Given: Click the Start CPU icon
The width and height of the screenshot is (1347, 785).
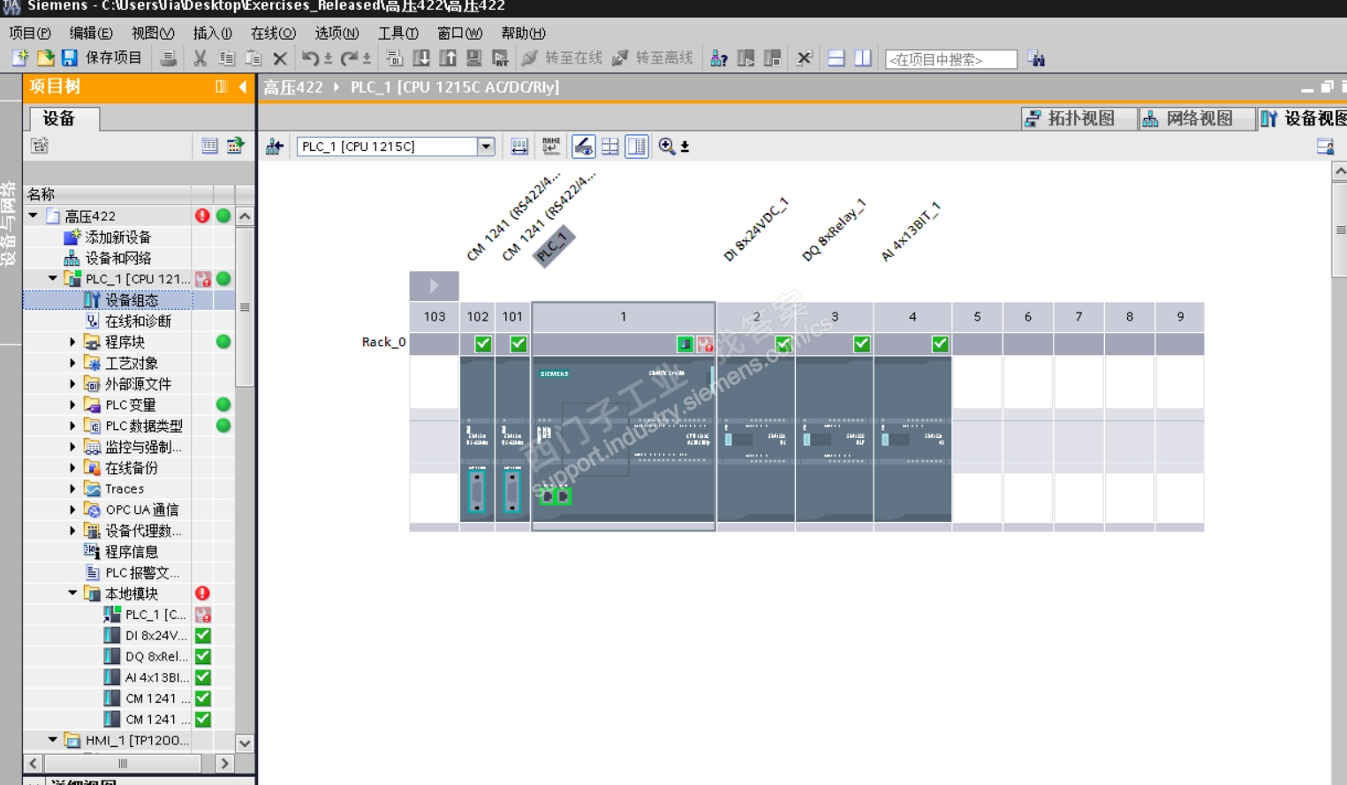Looking at the screenshot, I should click(746, 58).
